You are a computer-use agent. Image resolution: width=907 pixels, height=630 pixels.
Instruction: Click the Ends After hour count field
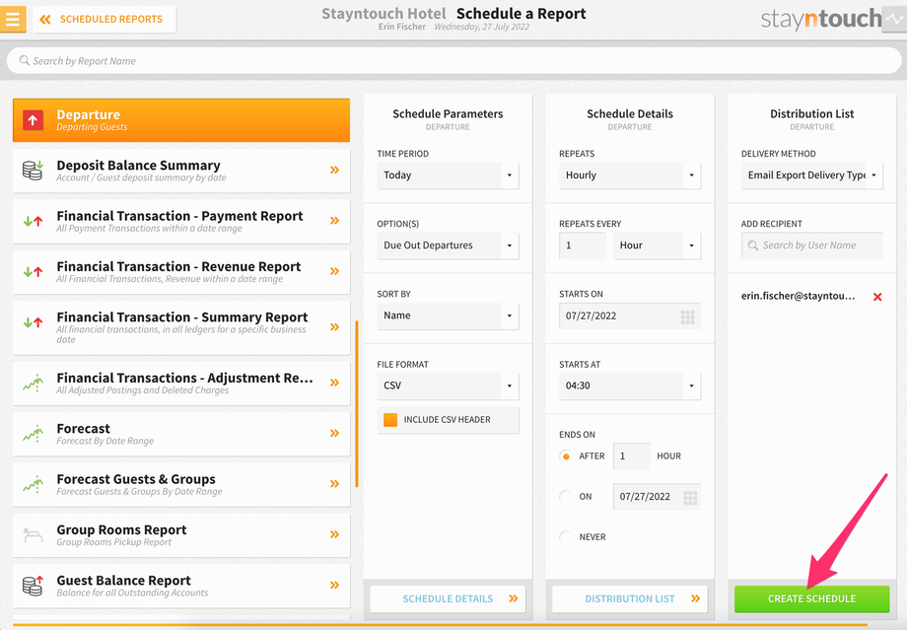coord(631,456)
